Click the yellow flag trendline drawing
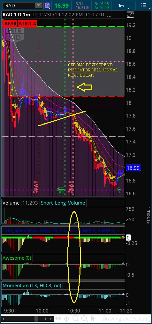Viewport: 152px width, 324px height. 61,118
